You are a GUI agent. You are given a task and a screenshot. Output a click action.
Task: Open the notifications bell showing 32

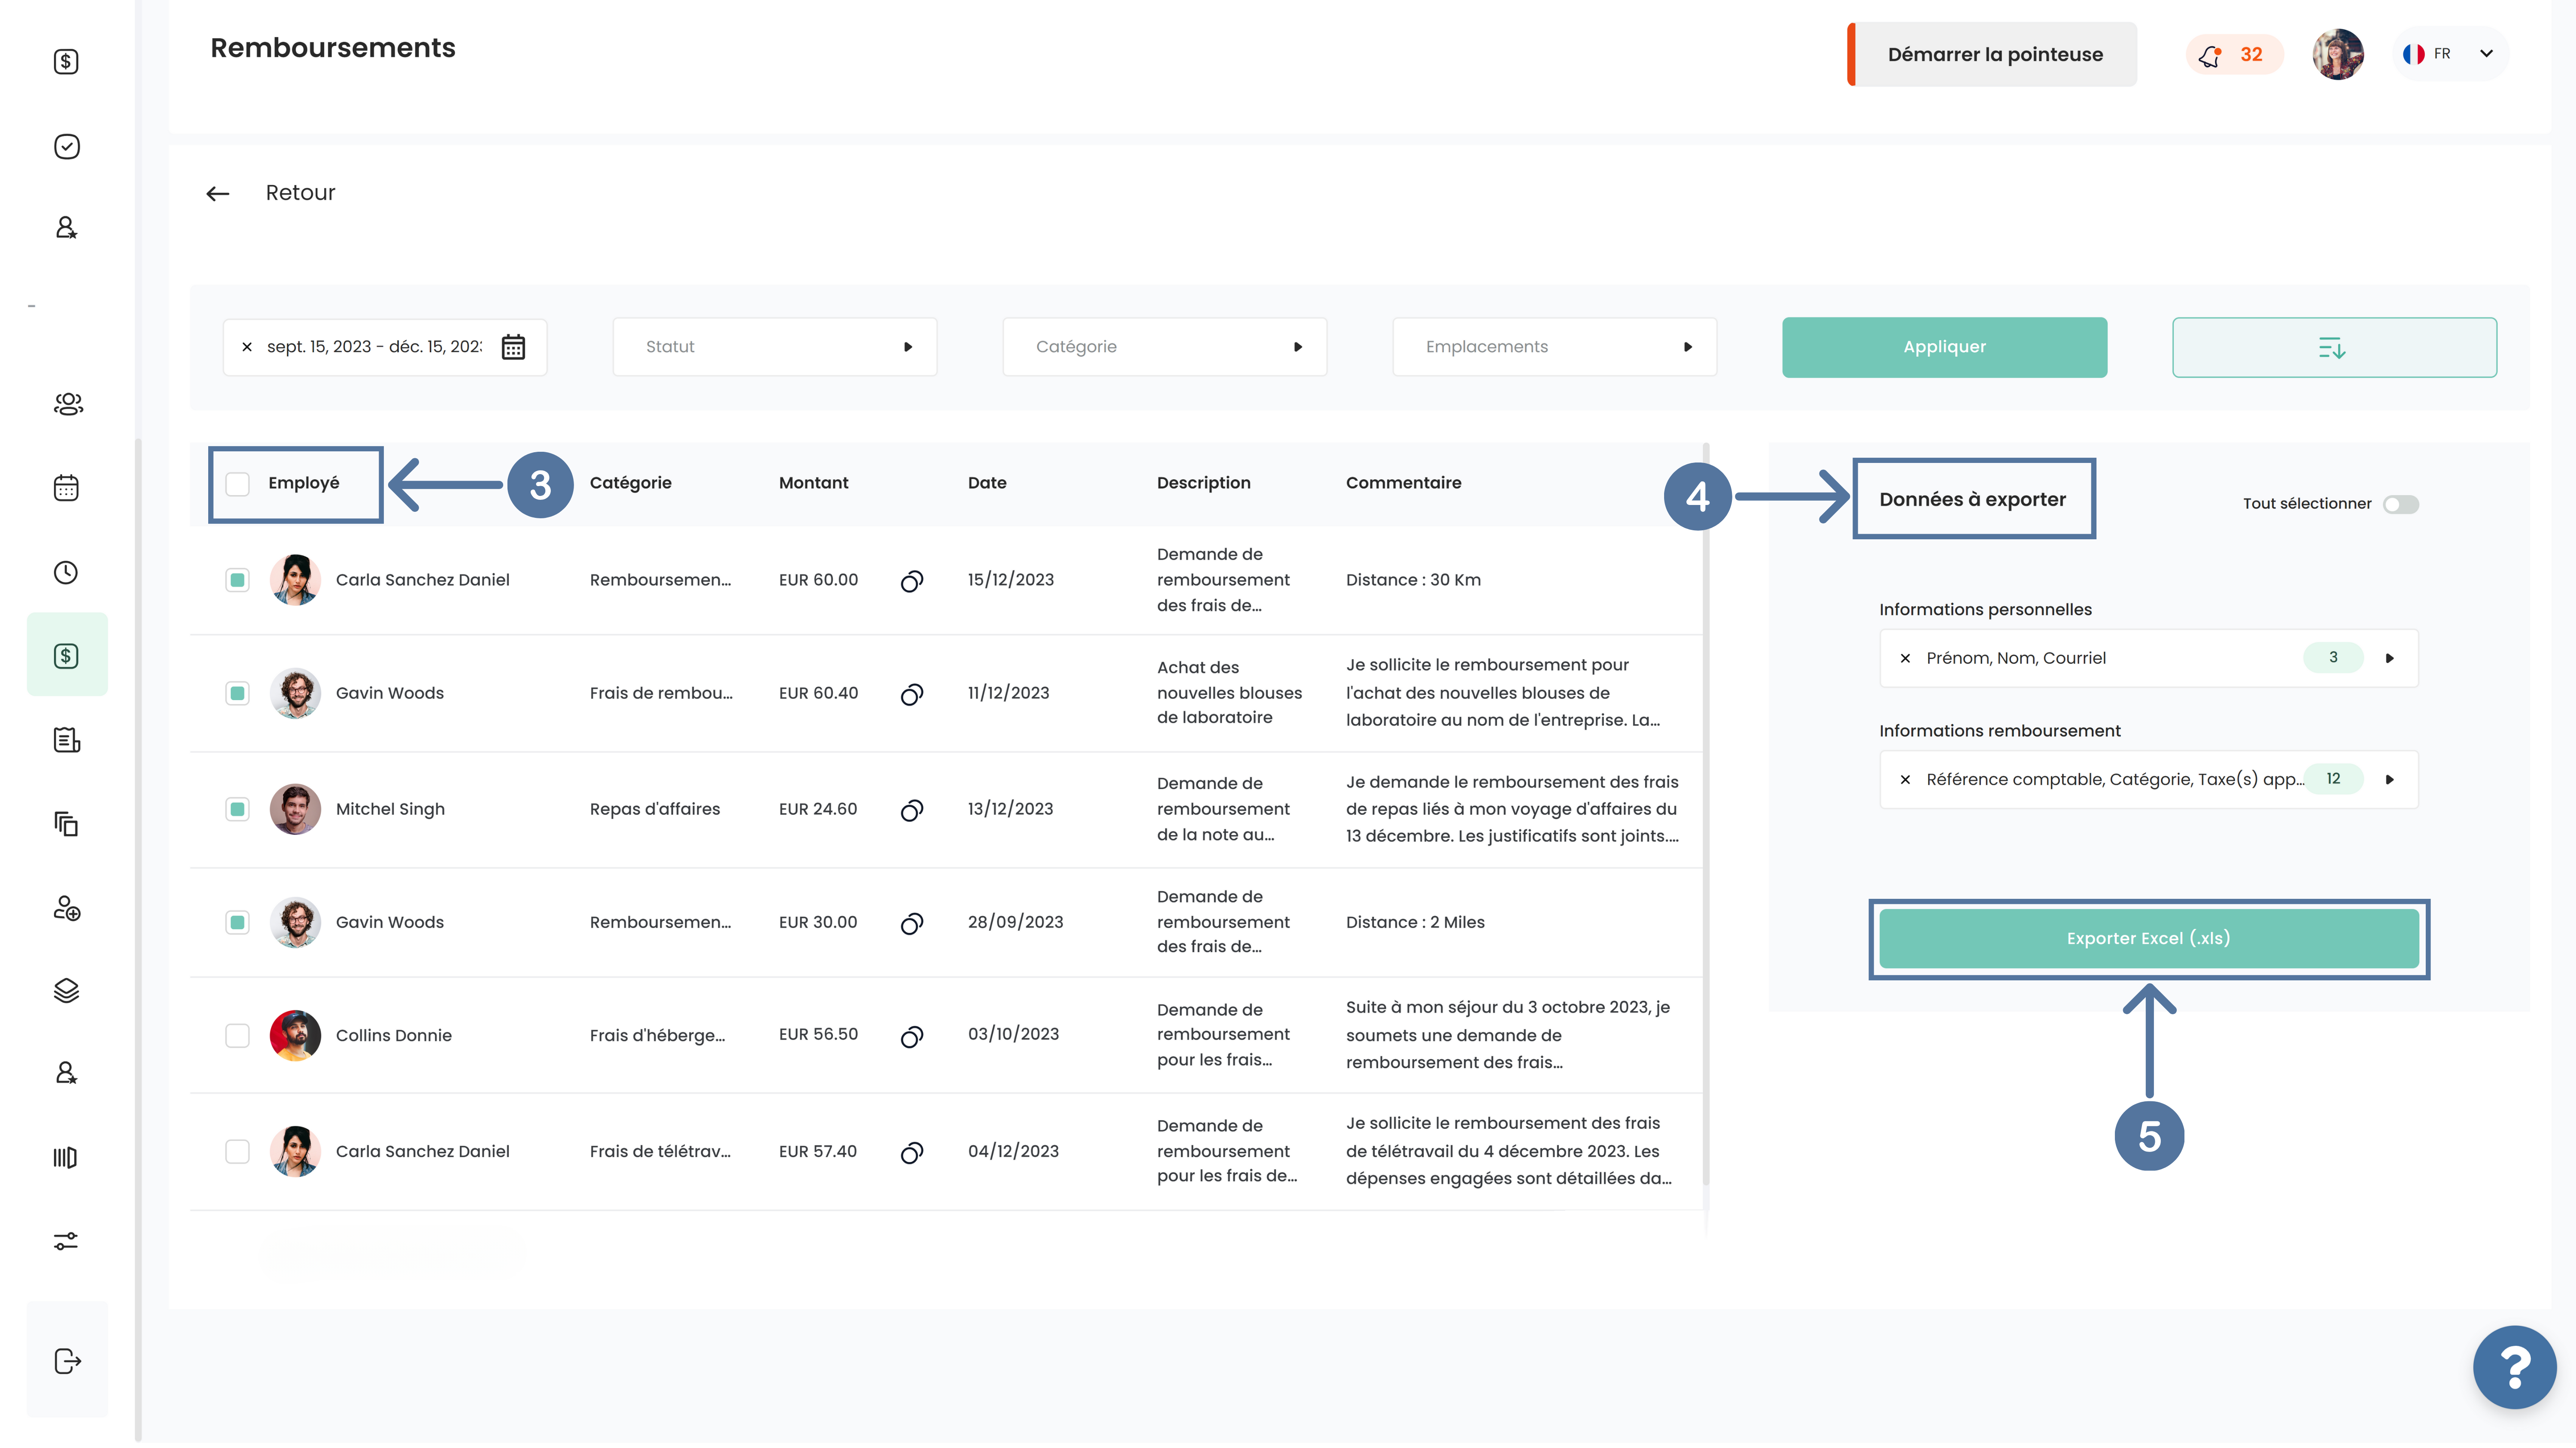[2234, 55]
